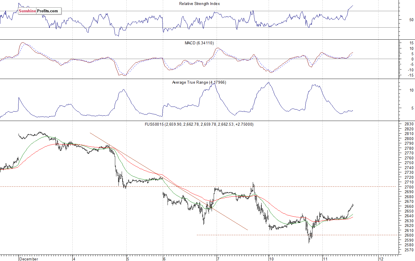This screenshot has width=415, height=261.
Task: Click date axis label 10
Action: pos(272,259)
